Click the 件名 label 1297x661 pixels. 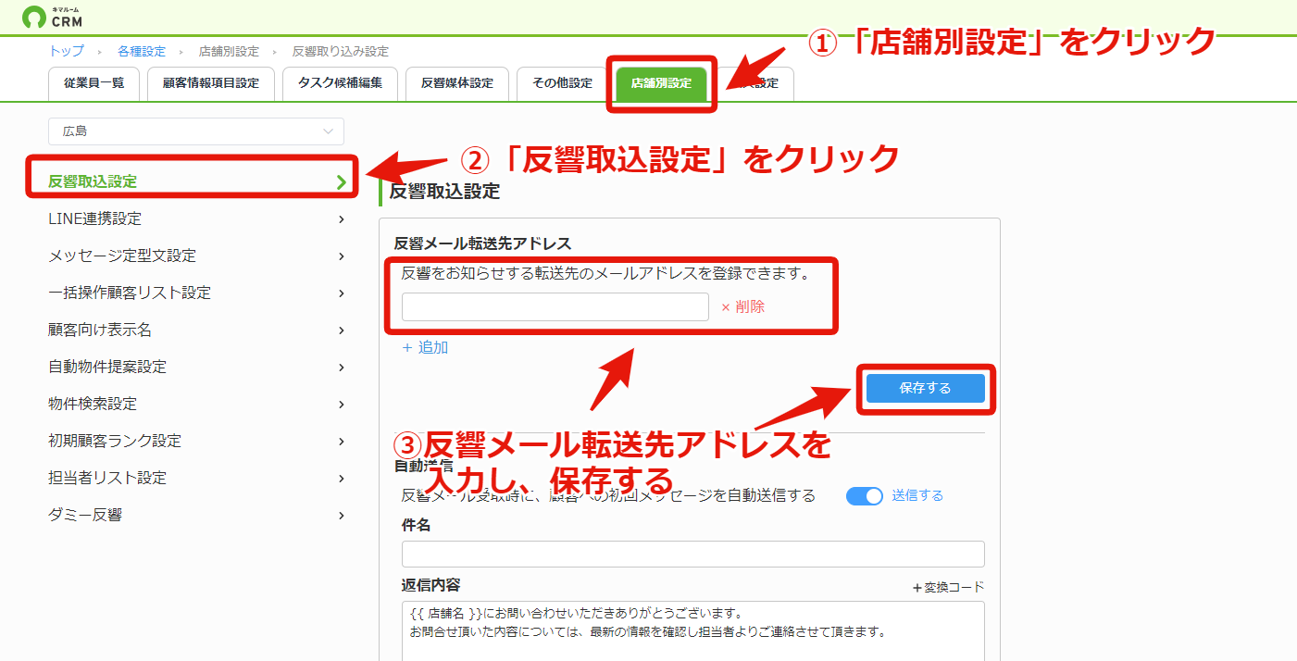pos(417,525)
